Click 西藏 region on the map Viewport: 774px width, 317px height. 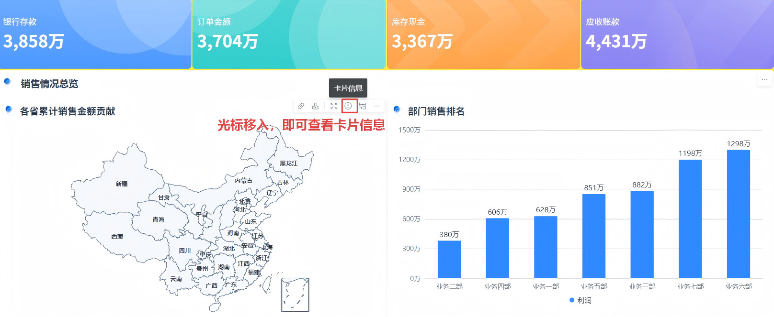click(117, 236)
